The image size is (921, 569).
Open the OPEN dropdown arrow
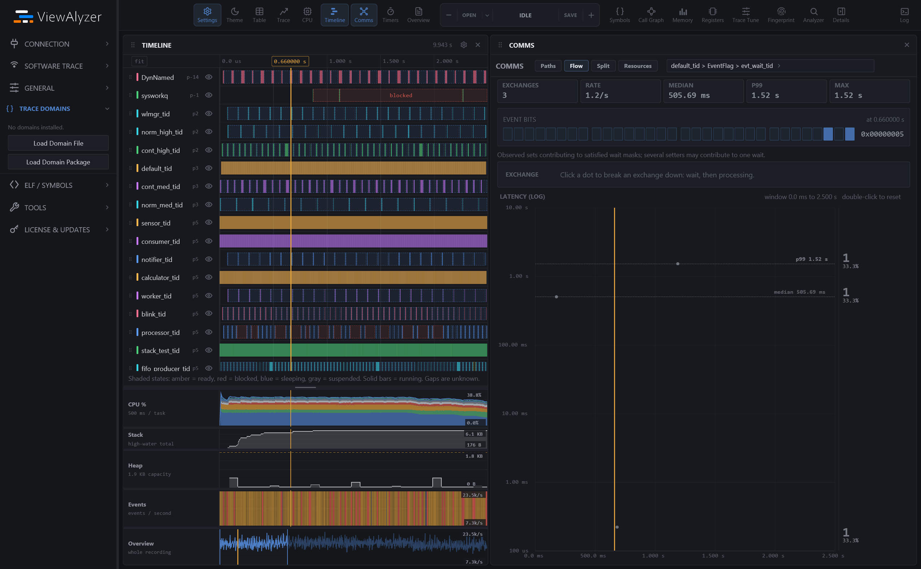tap(487, 15)
